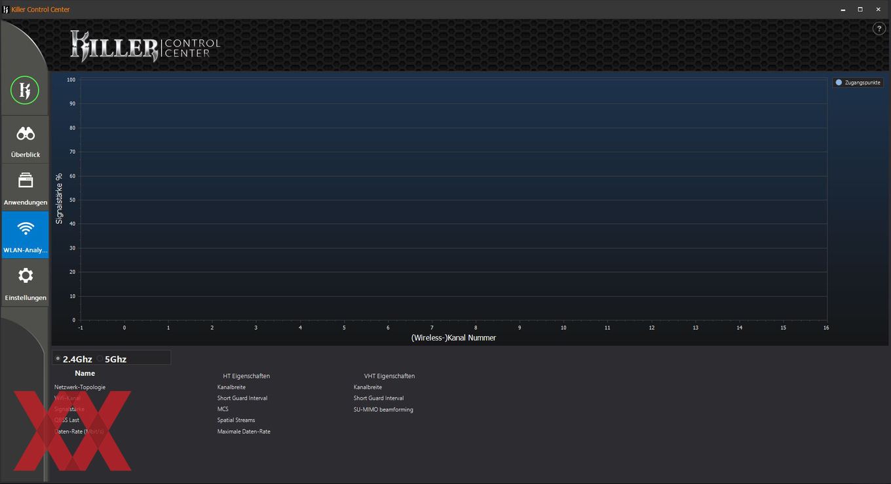Screen dimensions: 891x484
Task: Open Einstellungen gear settings
Action: (26, 282)
